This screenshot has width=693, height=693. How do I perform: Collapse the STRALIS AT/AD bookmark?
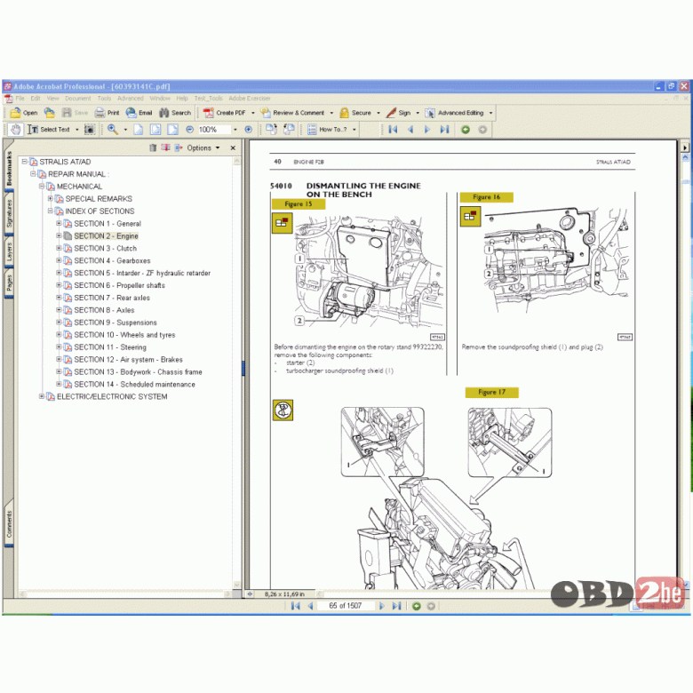25,162
